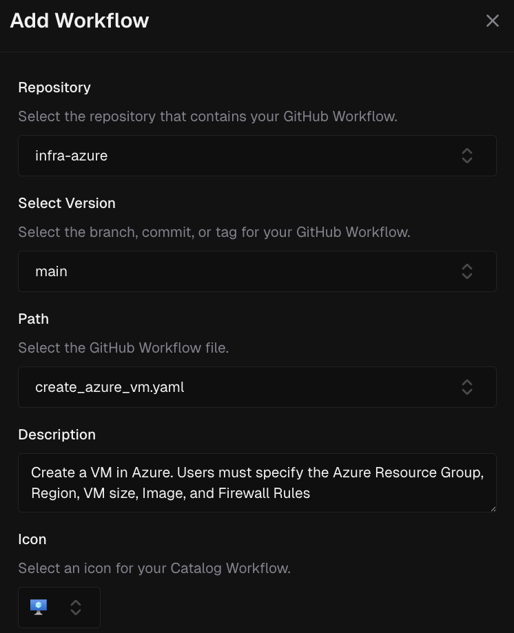Image resolution: width=514 pixels, height=633 pixels.
Task: Select the computer monitor icon in the Icon picker
Action: point(39,607)
